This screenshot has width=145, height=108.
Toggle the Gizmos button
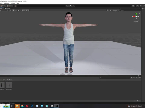(115, 10)
